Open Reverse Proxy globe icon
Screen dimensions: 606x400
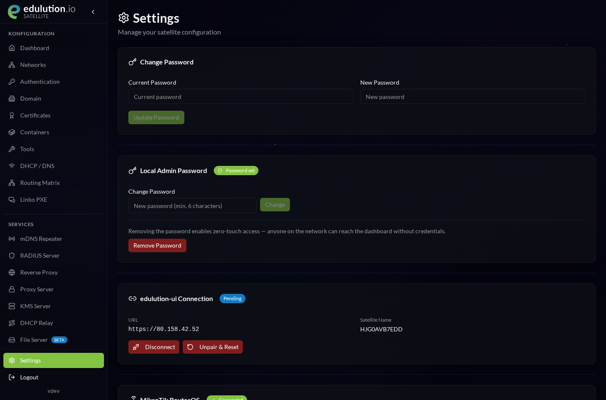12,272
